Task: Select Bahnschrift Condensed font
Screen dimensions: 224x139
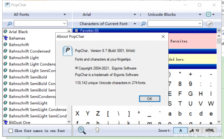Action: 29,51
